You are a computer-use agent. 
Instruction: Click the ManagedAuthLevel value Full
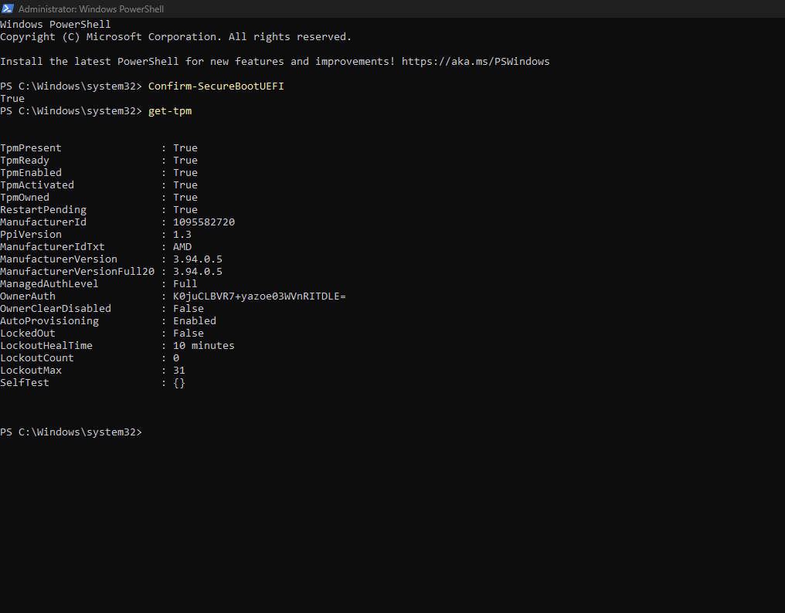click(185, 284)
